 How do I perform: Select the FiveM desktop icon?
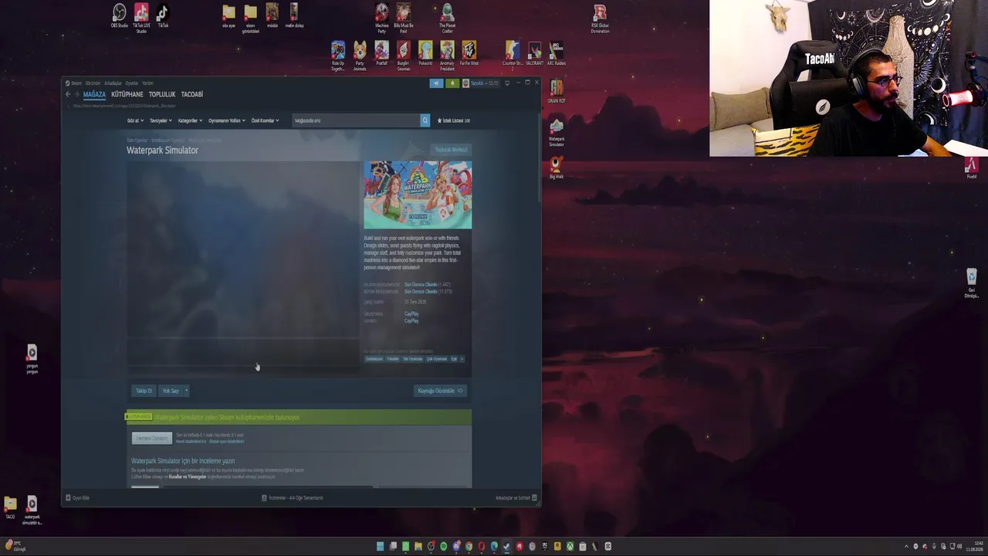pos(972,168)
